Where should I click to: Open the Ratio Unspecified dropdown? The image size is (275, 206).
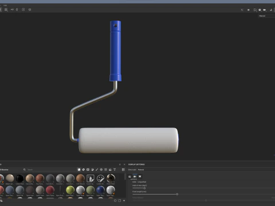(142, 182)
